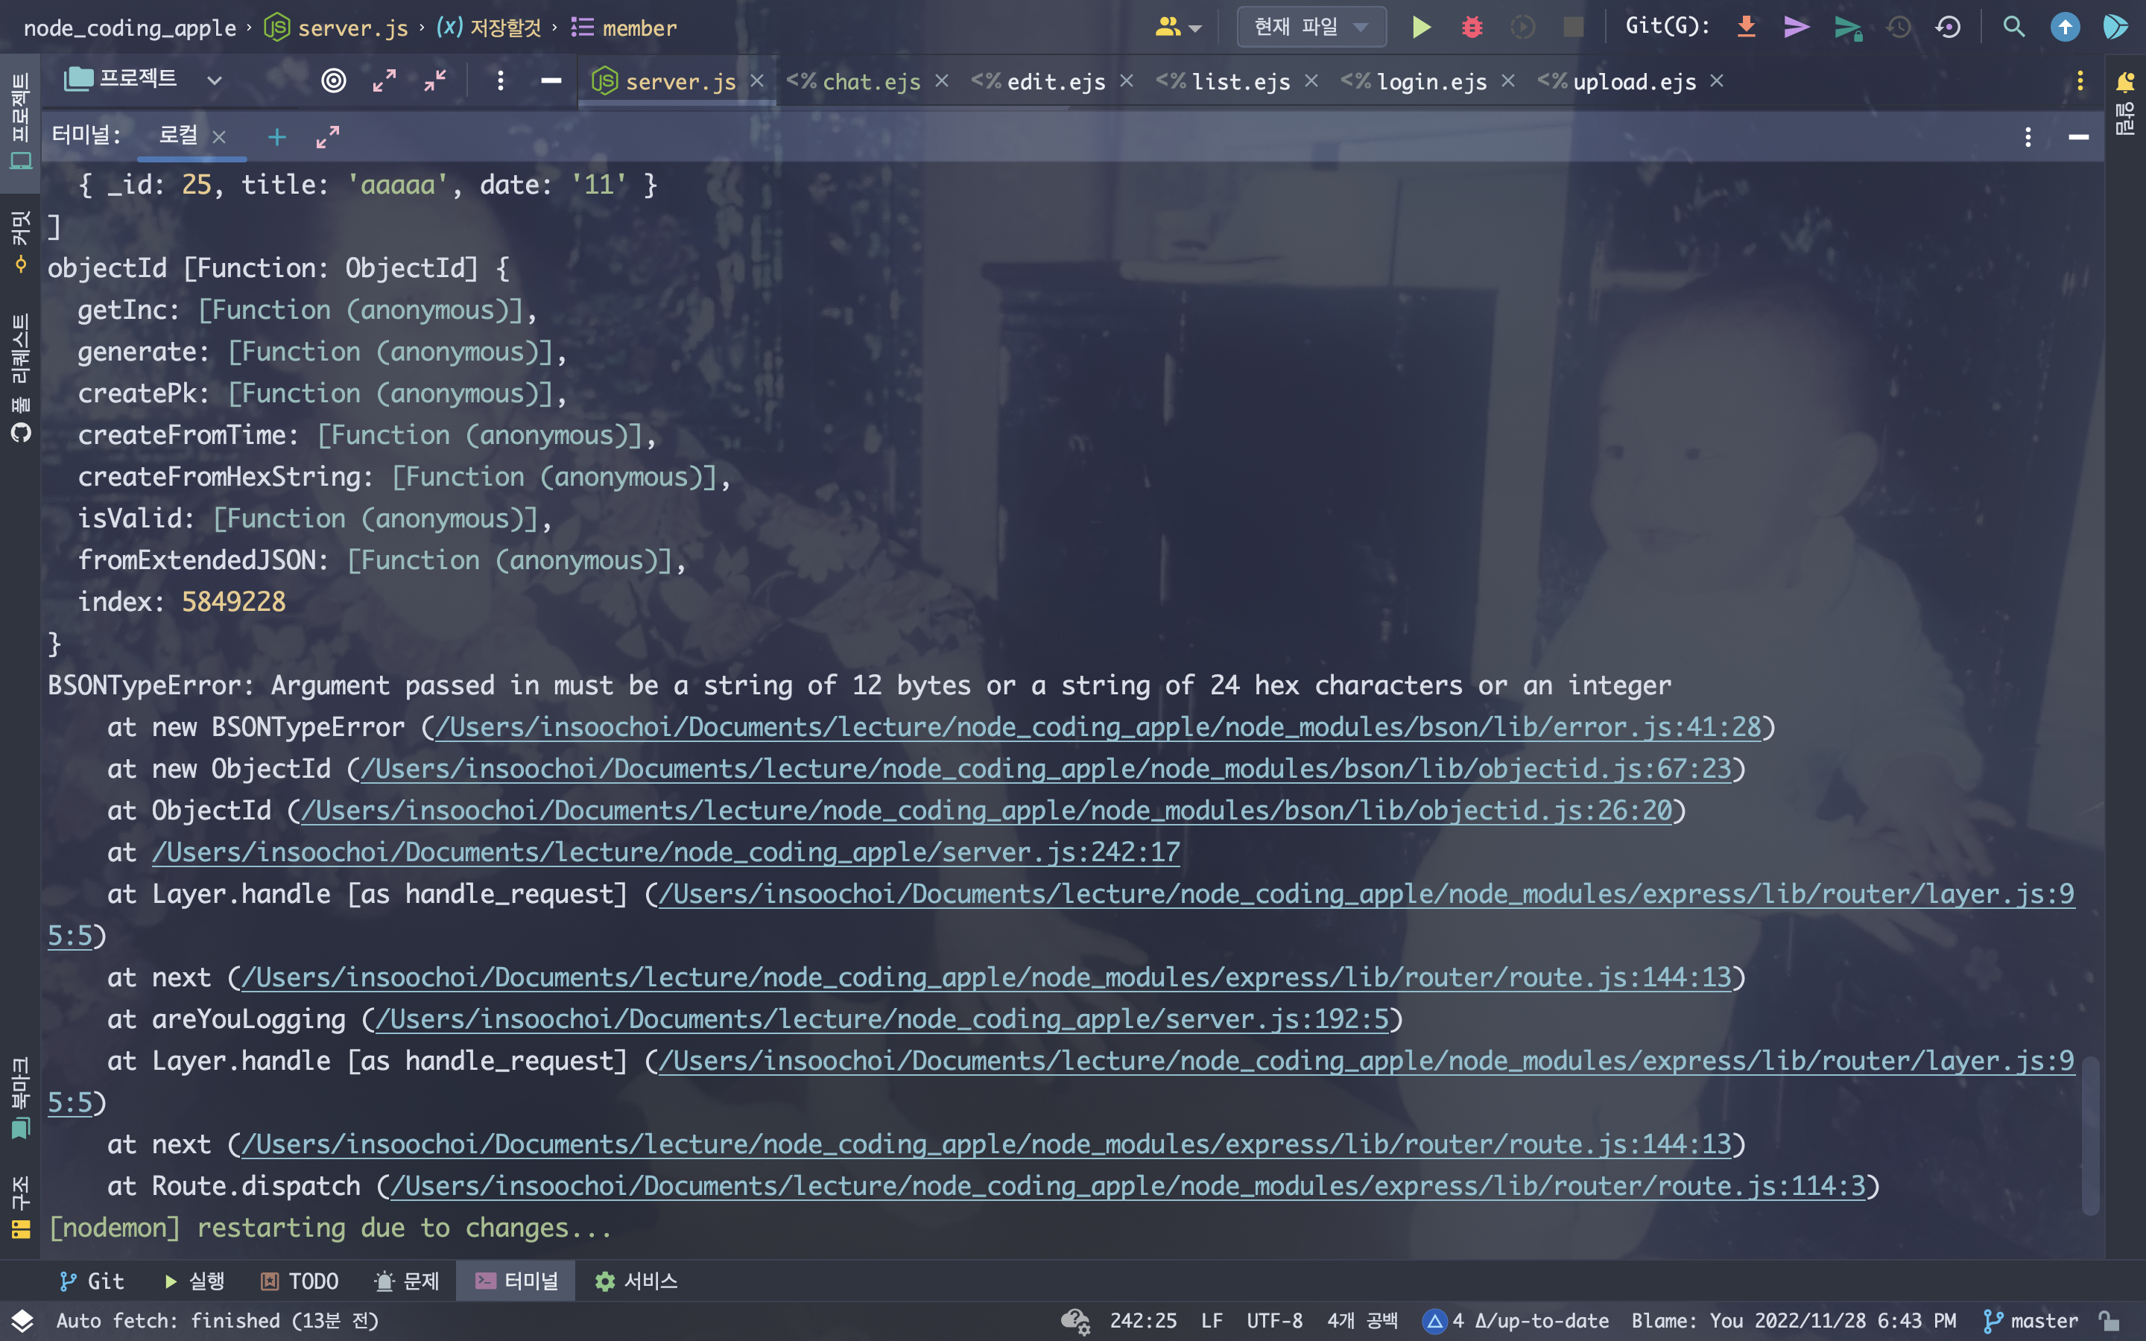Open the Git tool window at bottom
This screenshot has height=1341, width=2146.
coord(92,1281)
